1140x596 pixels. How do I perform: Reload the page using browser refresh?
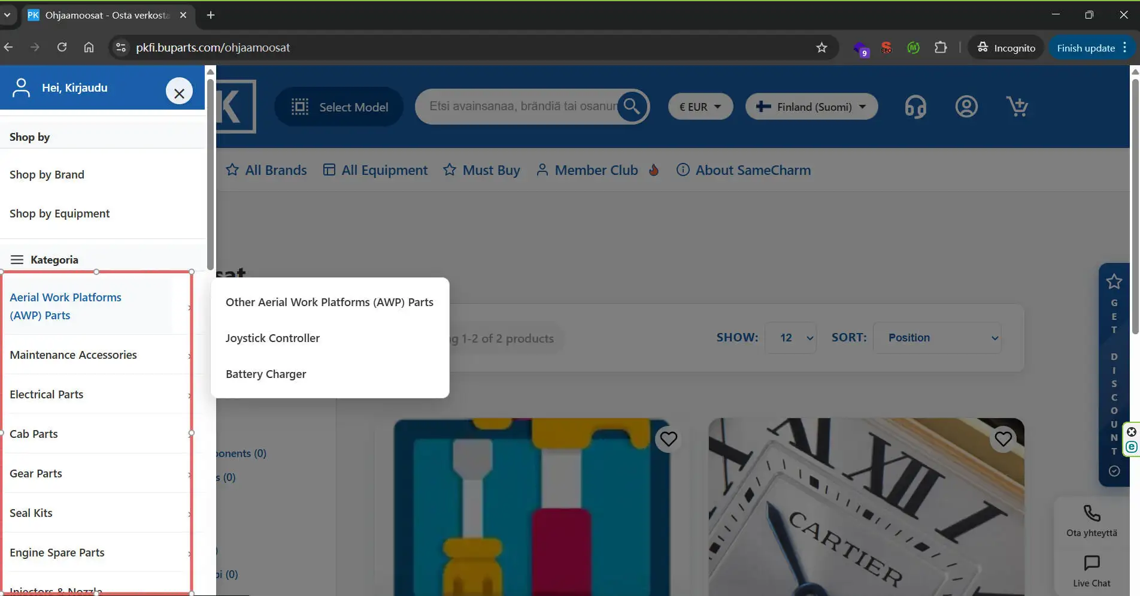(62, 47)
